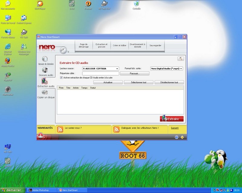This screenshot has height=193, width=242.
Task: Click in the Répertoire cible field
Action: pos(100,73)
